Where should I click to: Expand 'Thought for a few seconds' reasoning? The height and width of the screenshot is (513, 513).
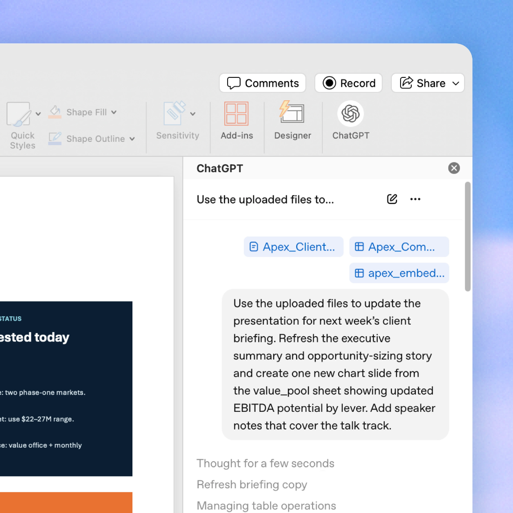coord(265,463)
